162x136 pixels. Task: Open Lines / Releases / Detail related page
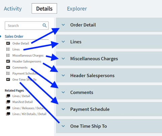click(x=29, y=108)
